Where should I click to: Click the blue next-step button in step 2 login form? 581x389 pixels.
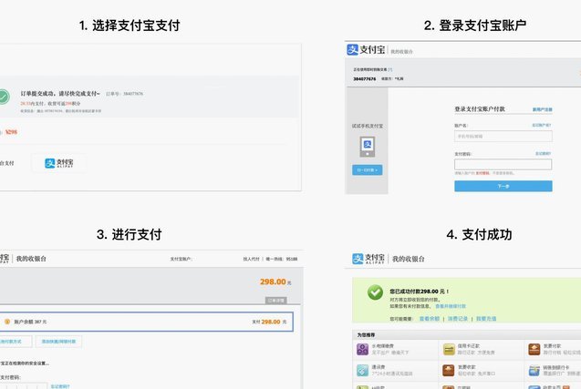pyautogui.click(x=503, y=186)
